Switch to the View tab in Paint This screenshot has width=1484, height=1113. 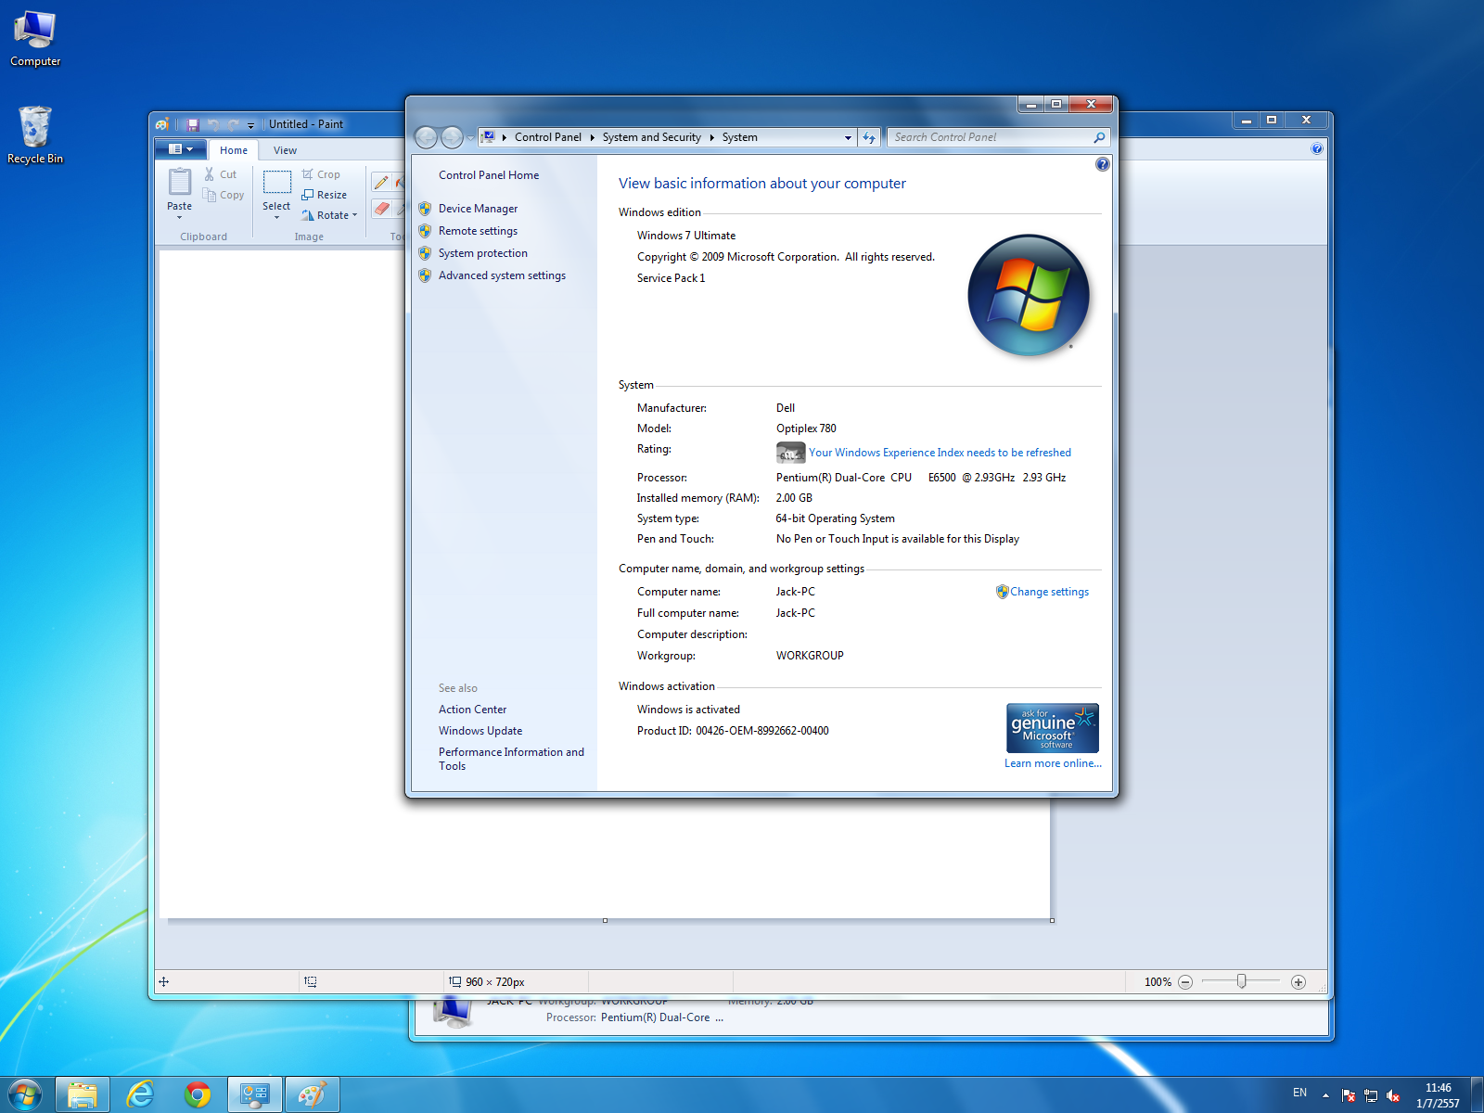click(x=285, y=150)
